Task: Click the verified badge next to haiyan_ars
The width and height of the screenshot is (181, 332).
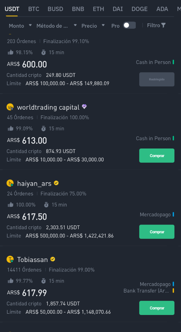Action: (x=56, y=183)
